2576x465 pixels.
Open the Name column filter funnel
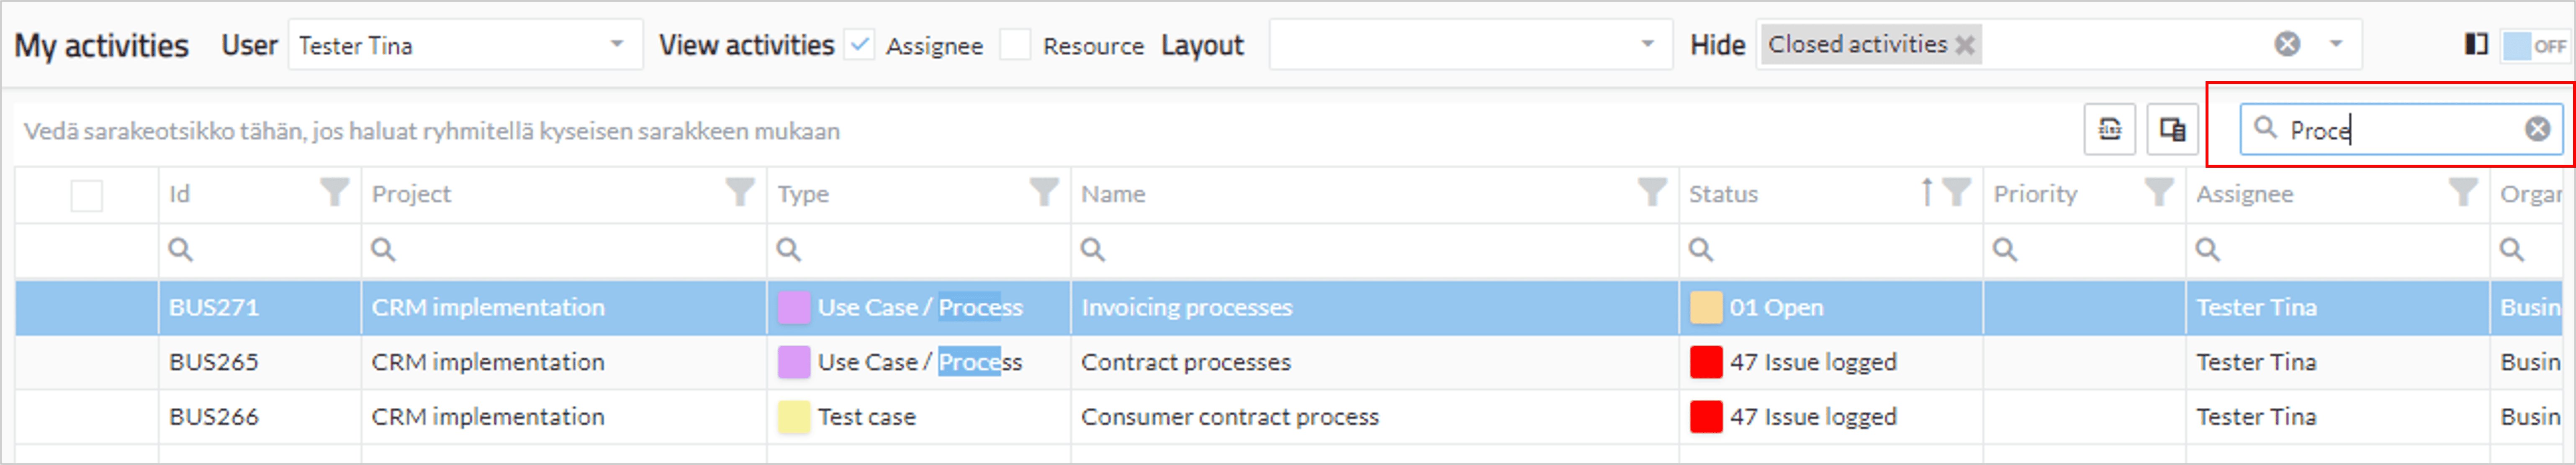1652,191
